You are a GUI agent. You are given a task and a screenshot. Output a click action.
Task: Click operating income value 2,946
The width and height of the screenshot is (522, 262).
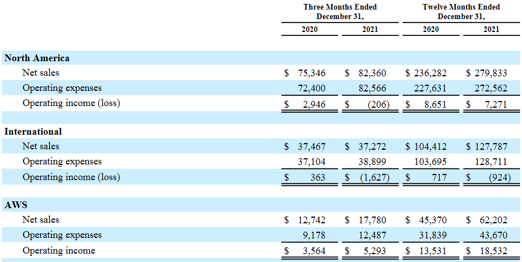pos(314,104)
